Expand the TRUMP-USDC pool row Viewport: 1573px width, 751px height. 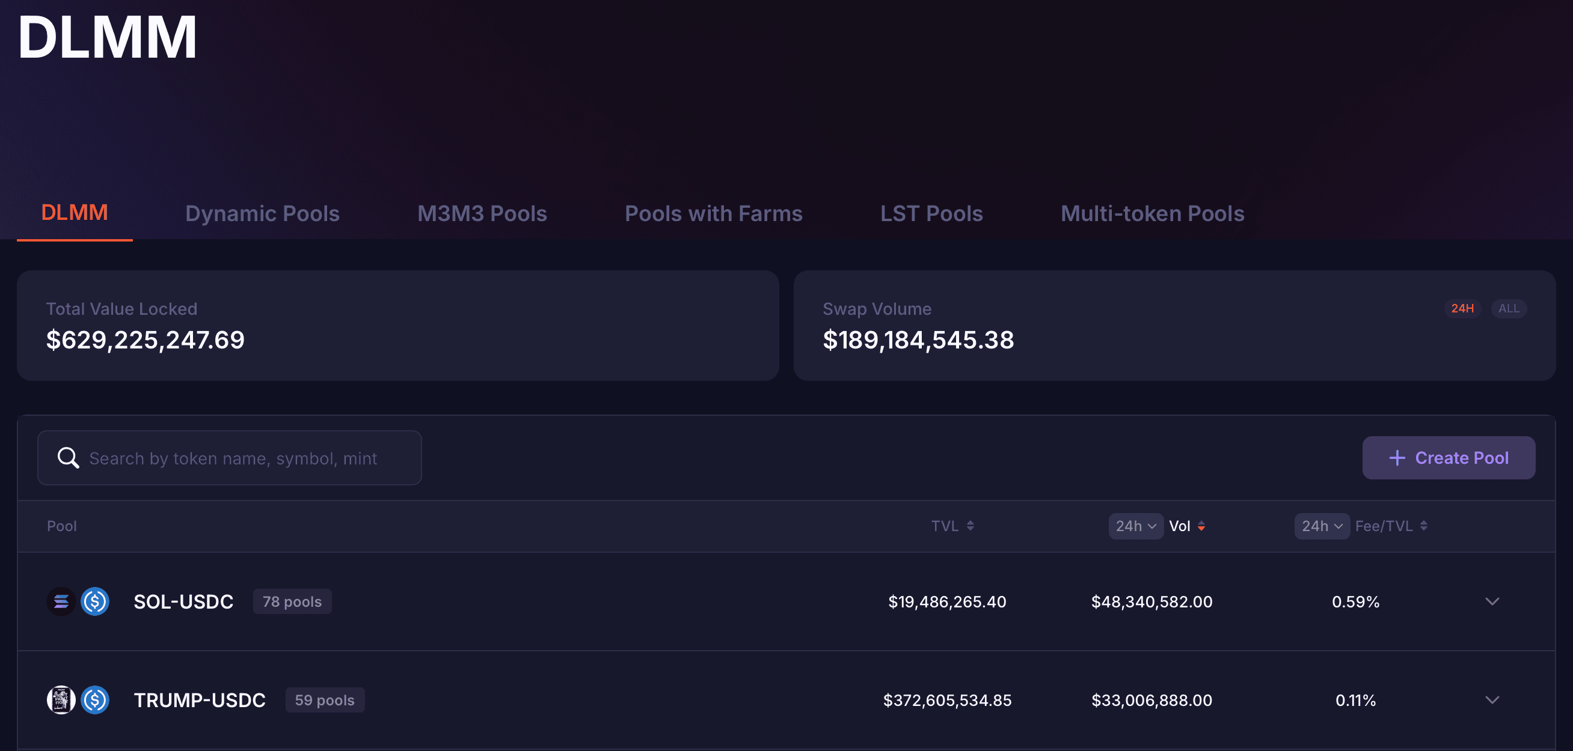tap(1492, 700)
